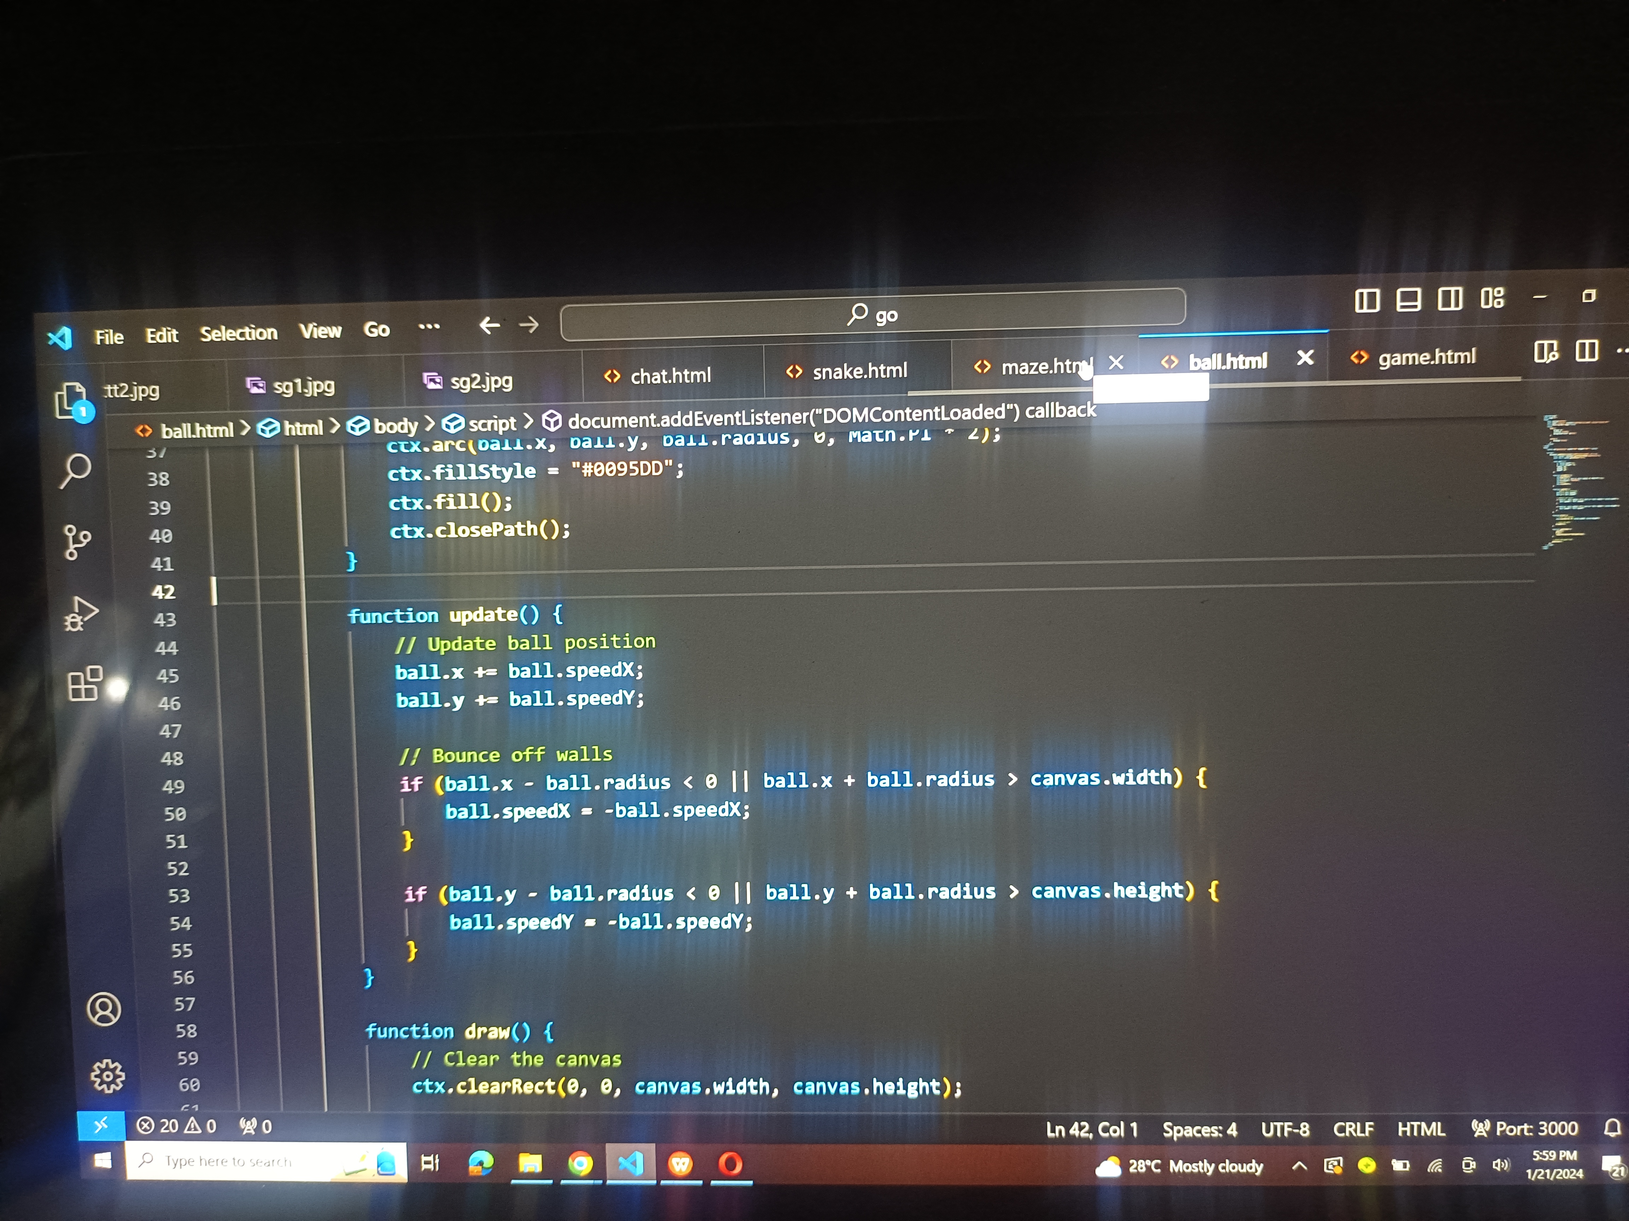Toggle the primary side bar layout button
1629x1221 pixels.
coord(1367,300)
